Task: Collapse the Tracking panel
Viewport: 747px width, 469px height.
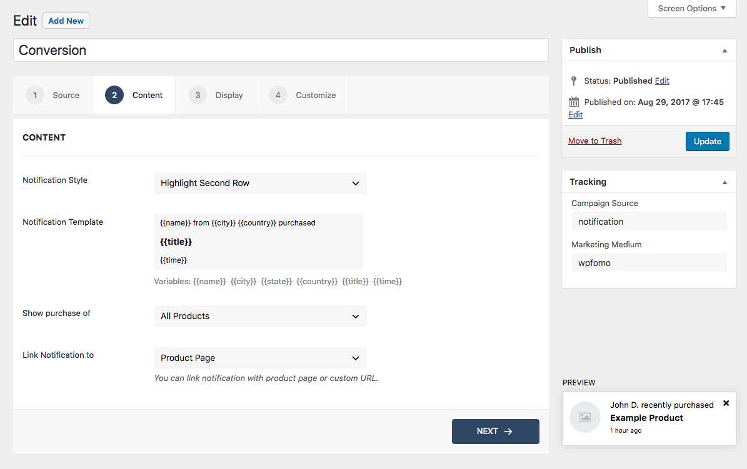Action: (724, 182)
